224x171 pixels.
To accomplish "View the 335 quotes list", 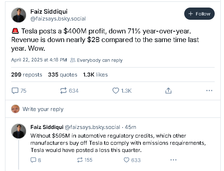I will pyautogui.click(x=62, y=75).
